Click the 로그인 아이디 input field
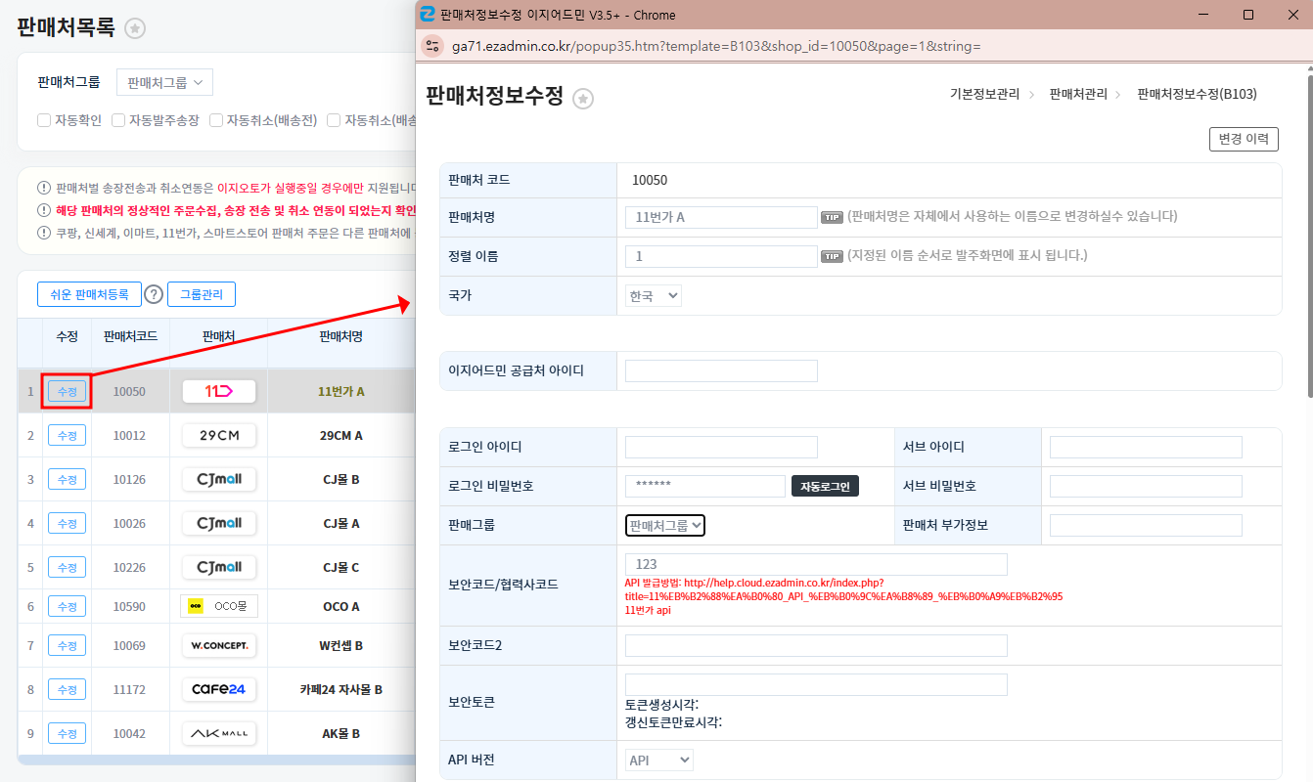The width and height of the screenshot is (1313, 782). tap(721, 447)
